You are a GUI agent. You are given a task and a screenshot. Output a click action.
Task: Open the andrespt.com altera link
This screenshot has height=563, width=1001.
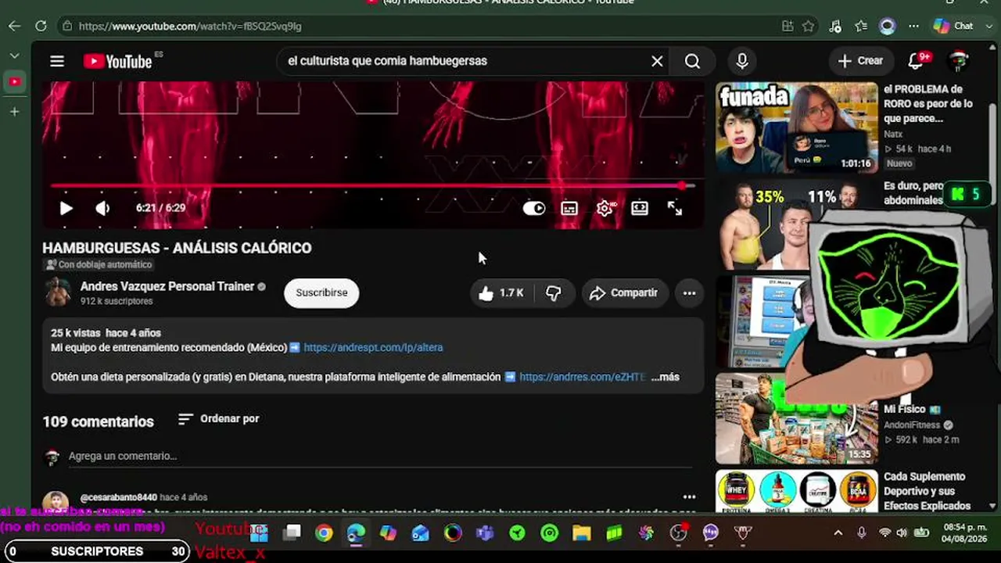373,347
